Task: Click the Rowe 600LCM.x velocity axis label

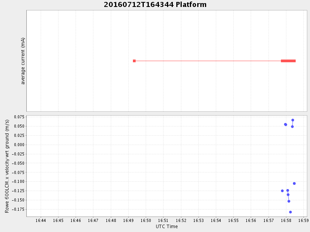Action: (x=7, y=166)
